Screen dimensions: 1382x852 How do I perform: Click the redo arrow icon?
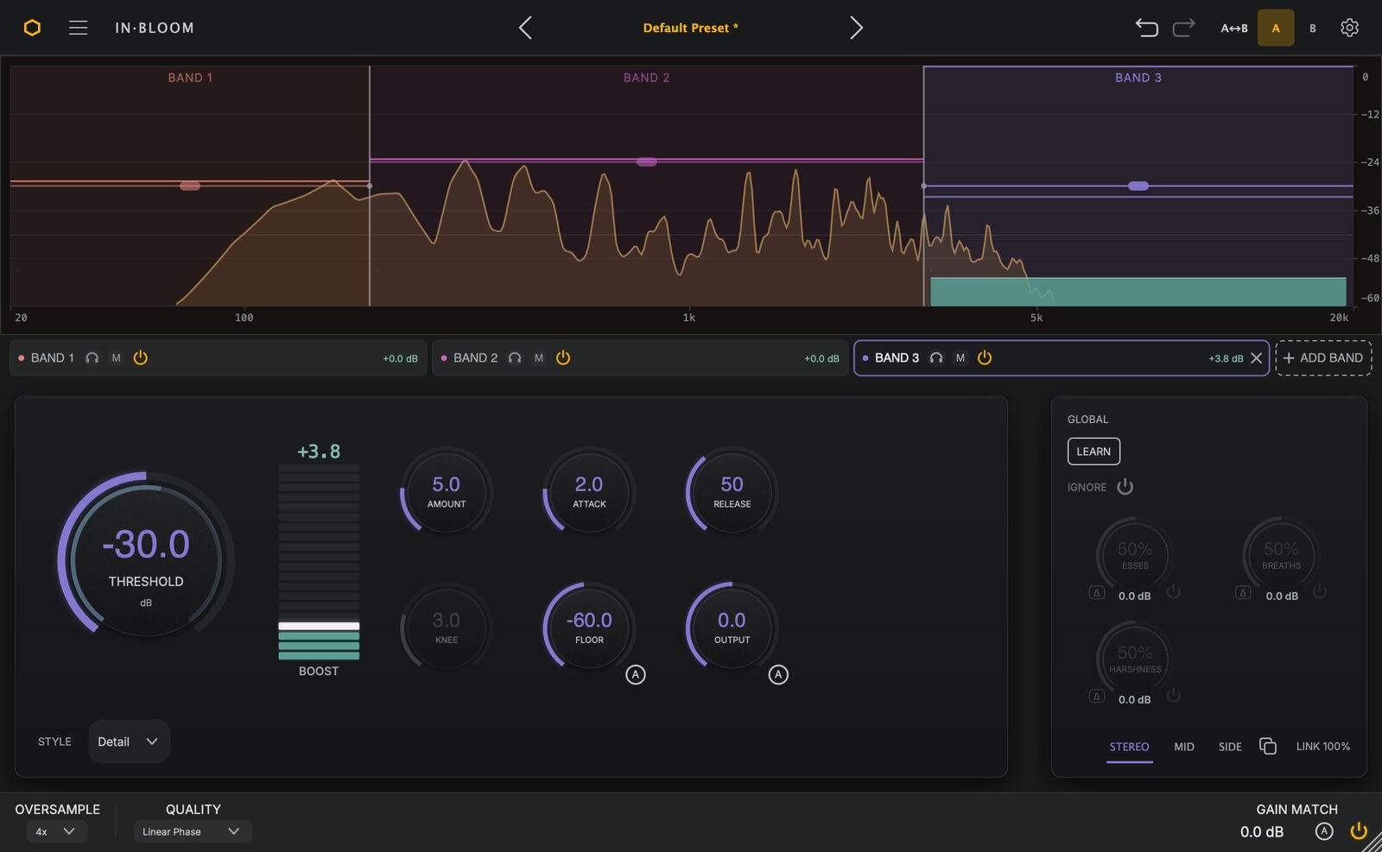(1184, 28)
